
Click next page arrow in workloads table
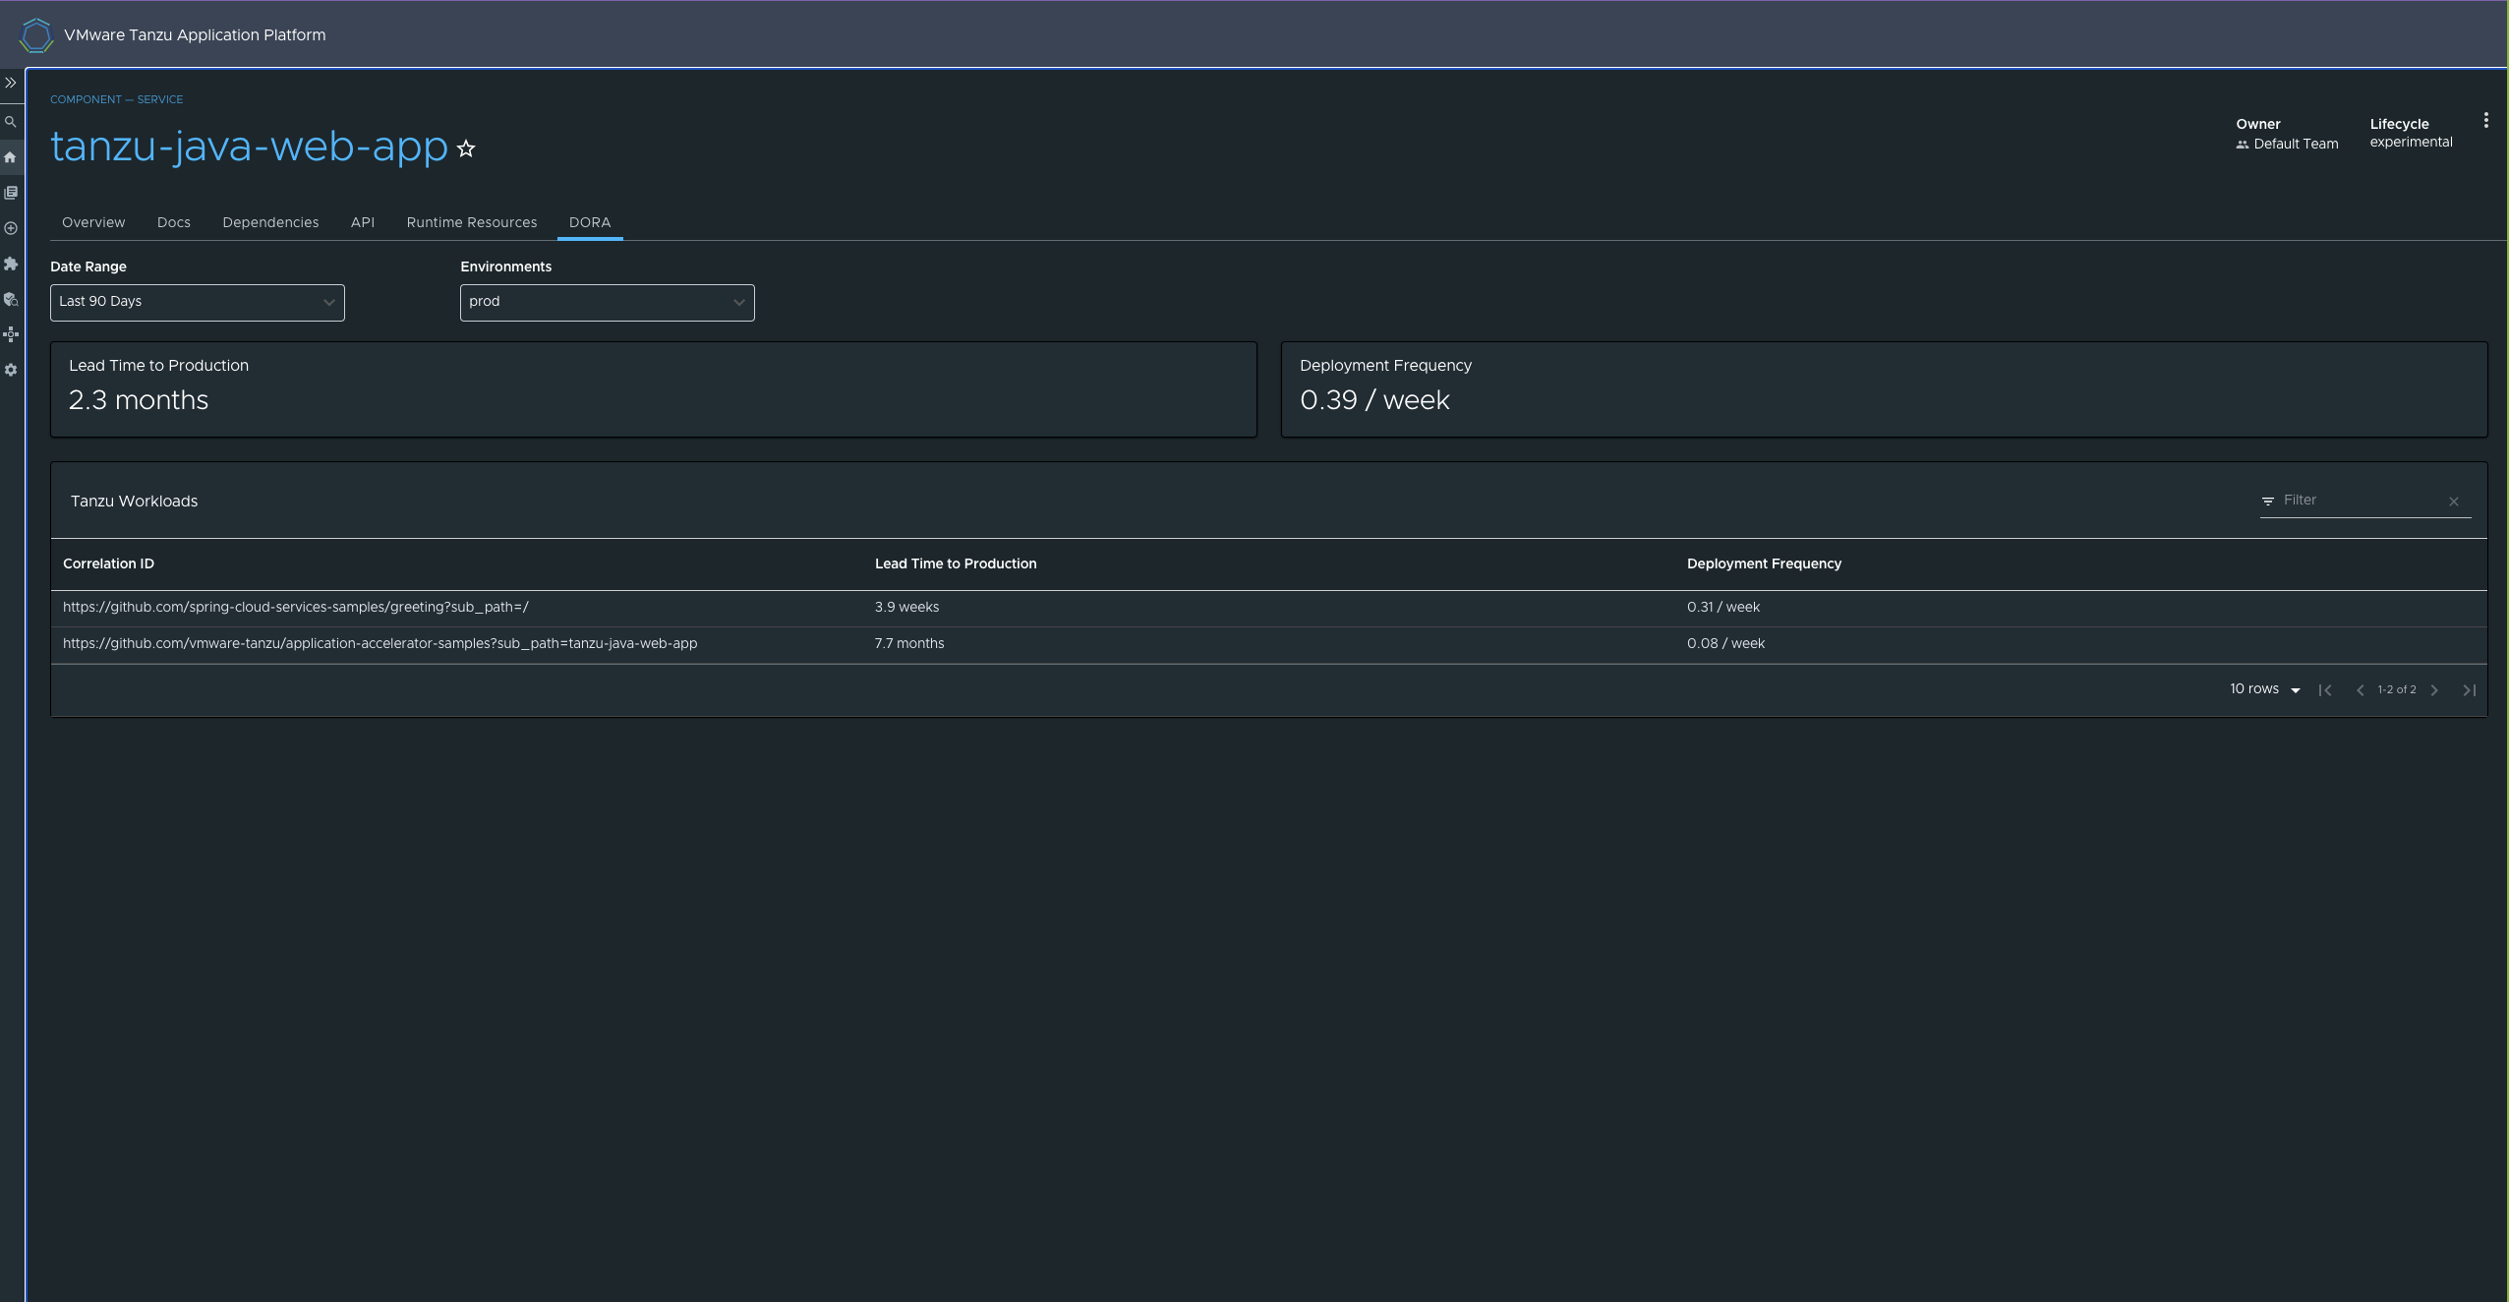(x=2434, y=689)
